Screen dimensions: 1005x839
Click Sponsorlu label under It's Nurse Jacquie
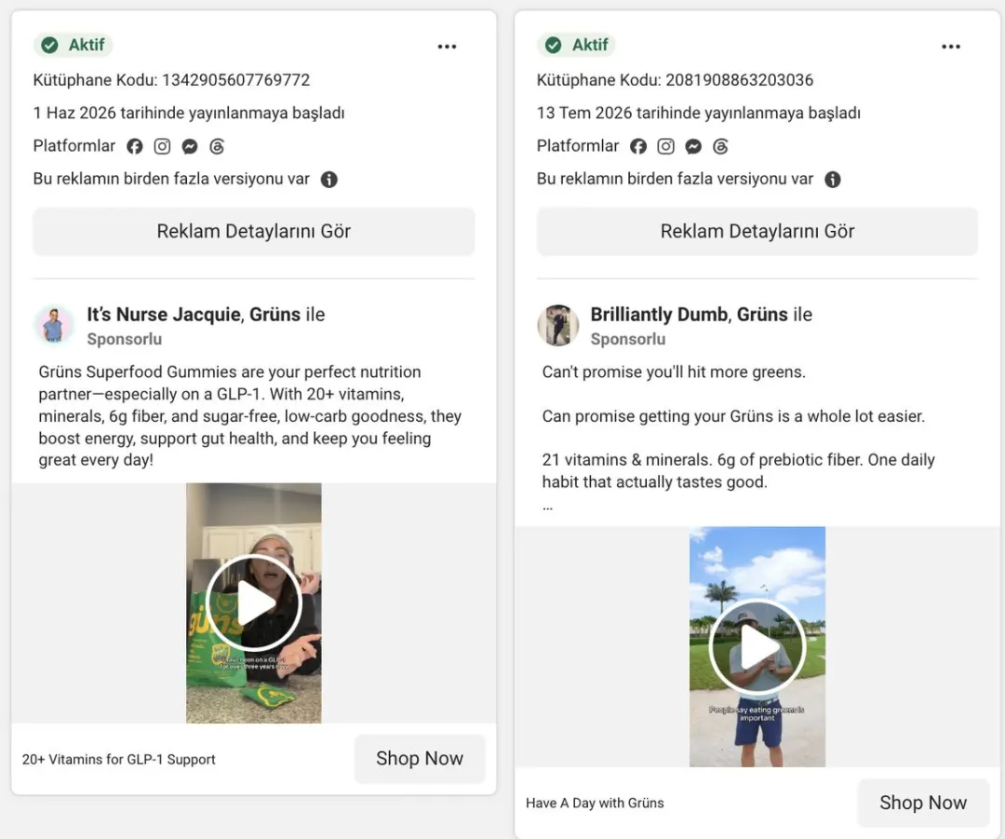pyautogui.click(x=125, y=339)
